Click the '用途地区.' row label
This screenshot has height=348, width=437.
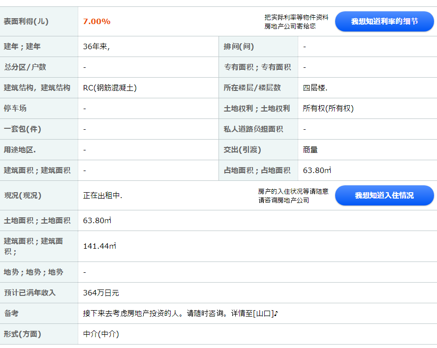(x=20, y=150)
